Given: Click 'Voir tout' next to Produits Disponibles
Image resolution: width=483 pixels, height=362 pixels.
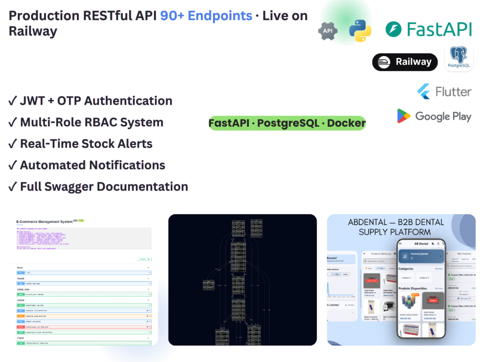Looking at the screenshot, I should pos(439,289).
